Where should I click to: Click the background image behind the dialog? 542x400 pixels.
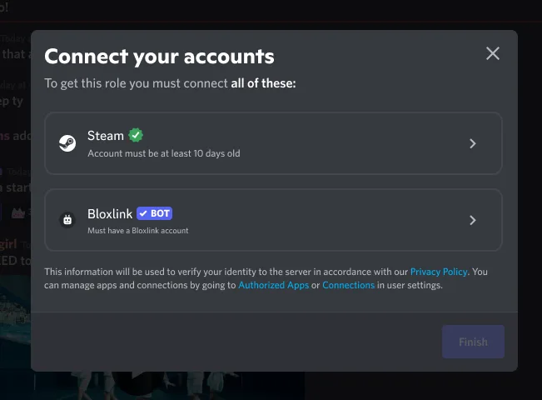tap(167, 383)
